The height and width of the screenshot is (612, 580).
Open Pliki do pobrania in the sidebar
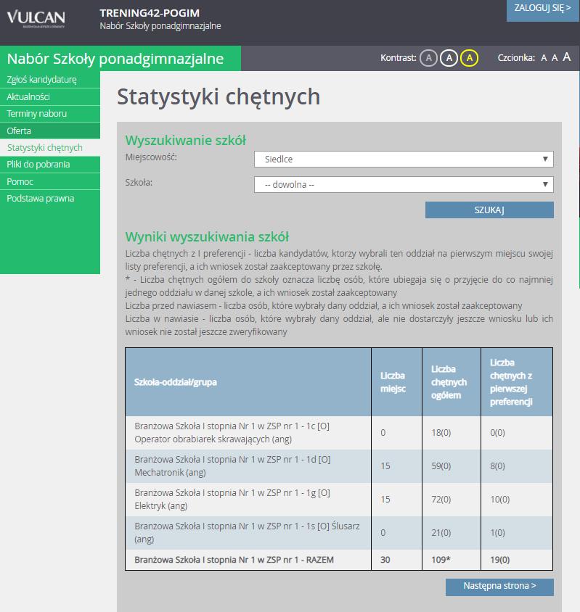pos(50,165)
